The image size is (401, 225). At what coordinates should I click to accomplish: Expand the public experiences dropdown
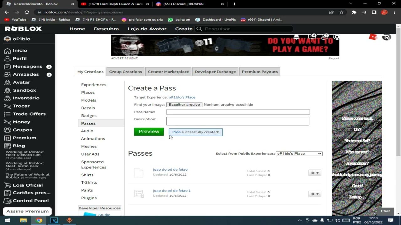pos(299,153)
